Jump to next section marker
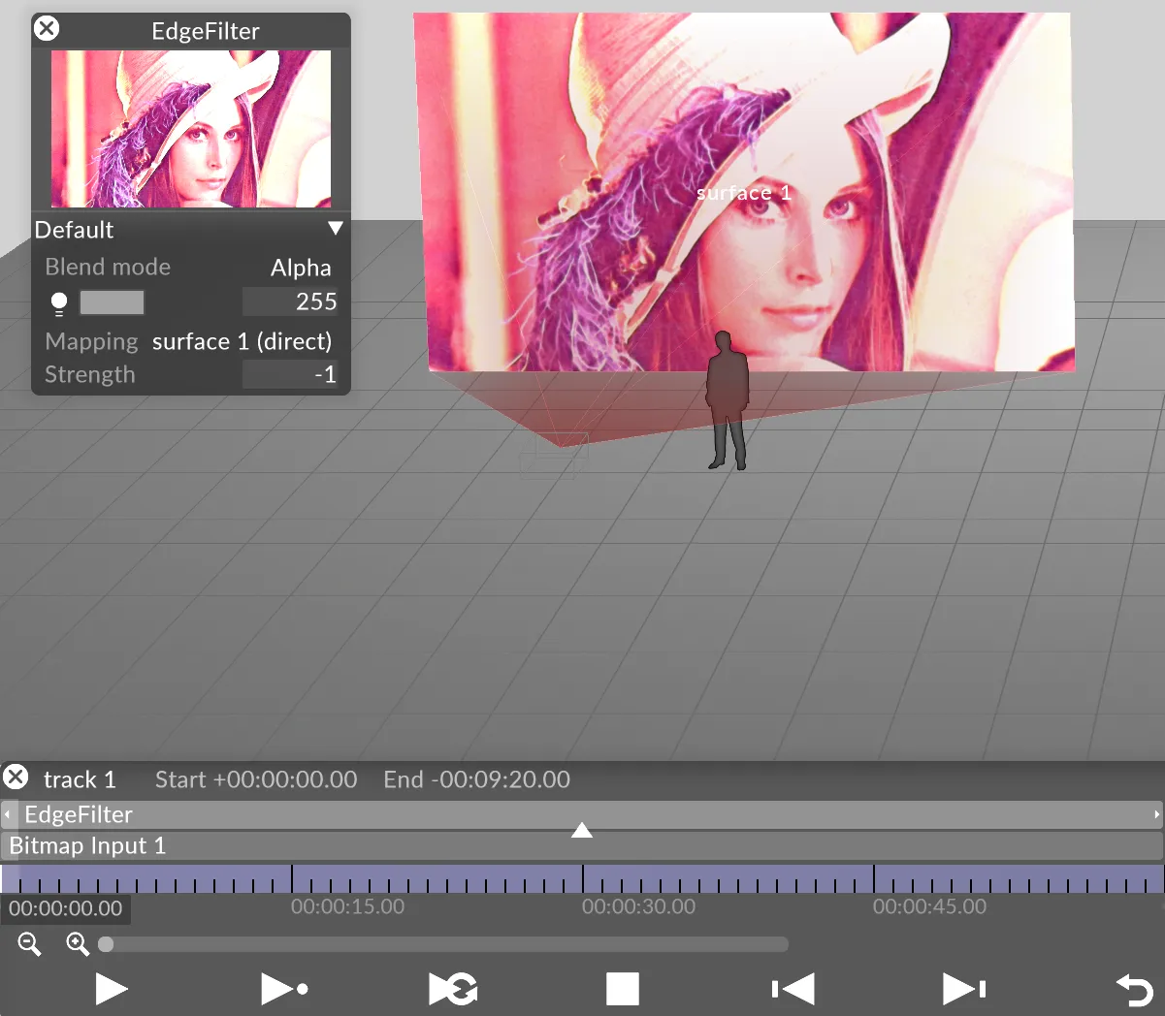The width and height of the screenshot is (1165, 1016). click(x=963, y=989)
